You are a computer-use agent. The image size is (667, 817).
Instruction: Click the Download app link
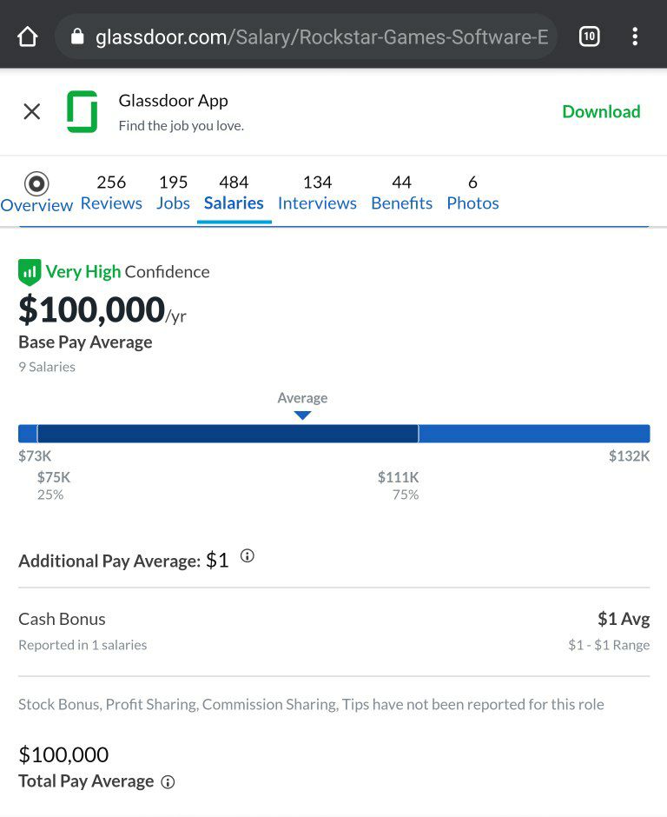[601, 111]
